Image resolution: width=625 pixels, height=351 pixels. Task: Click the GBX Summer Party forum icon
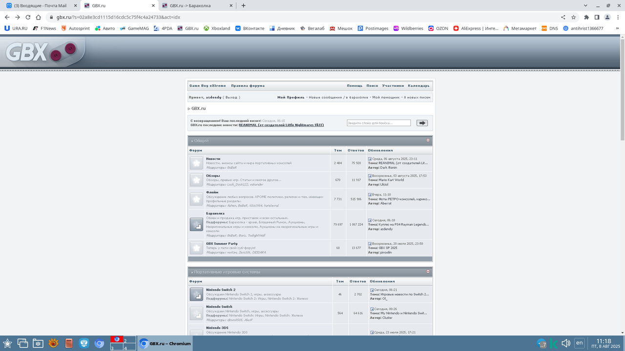click(x=196, y=248)
